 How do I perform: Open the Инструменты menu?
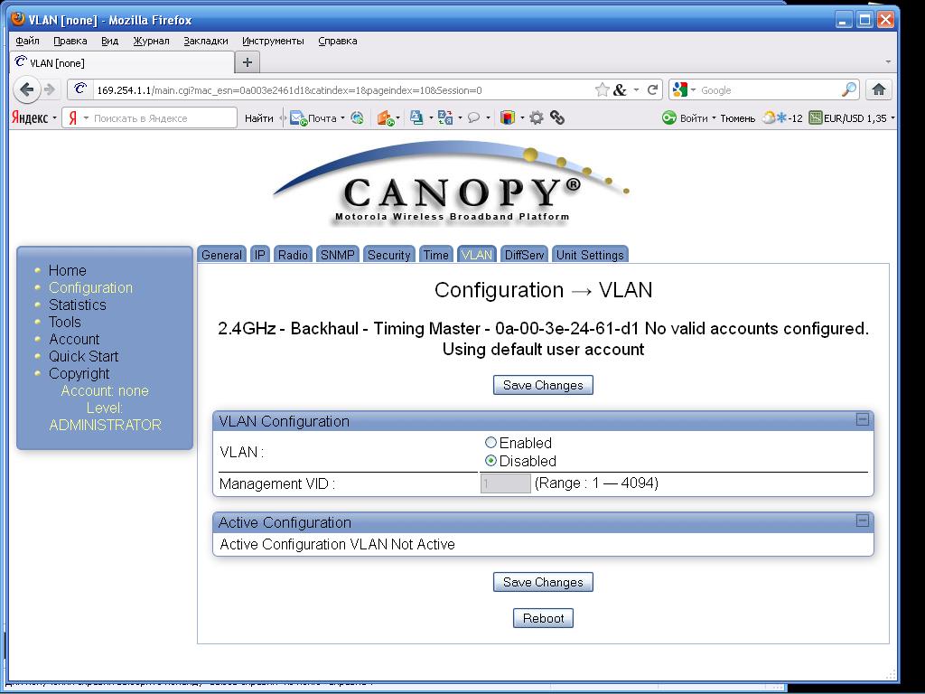[273, 41]
